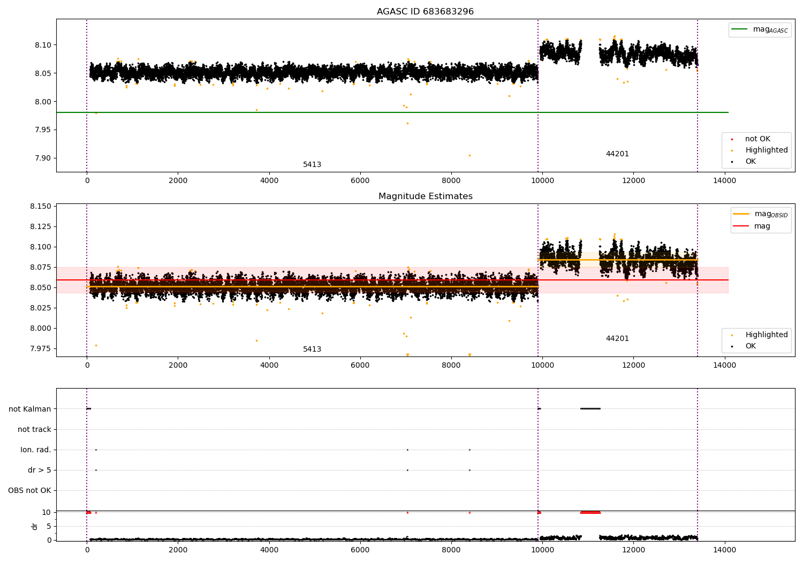Click the 7.975 tick label on middle plot
Screen dimensions: 803x562
point(41,349)
